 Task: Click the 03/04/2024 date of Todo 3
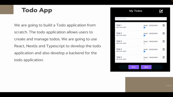[153, 41]
